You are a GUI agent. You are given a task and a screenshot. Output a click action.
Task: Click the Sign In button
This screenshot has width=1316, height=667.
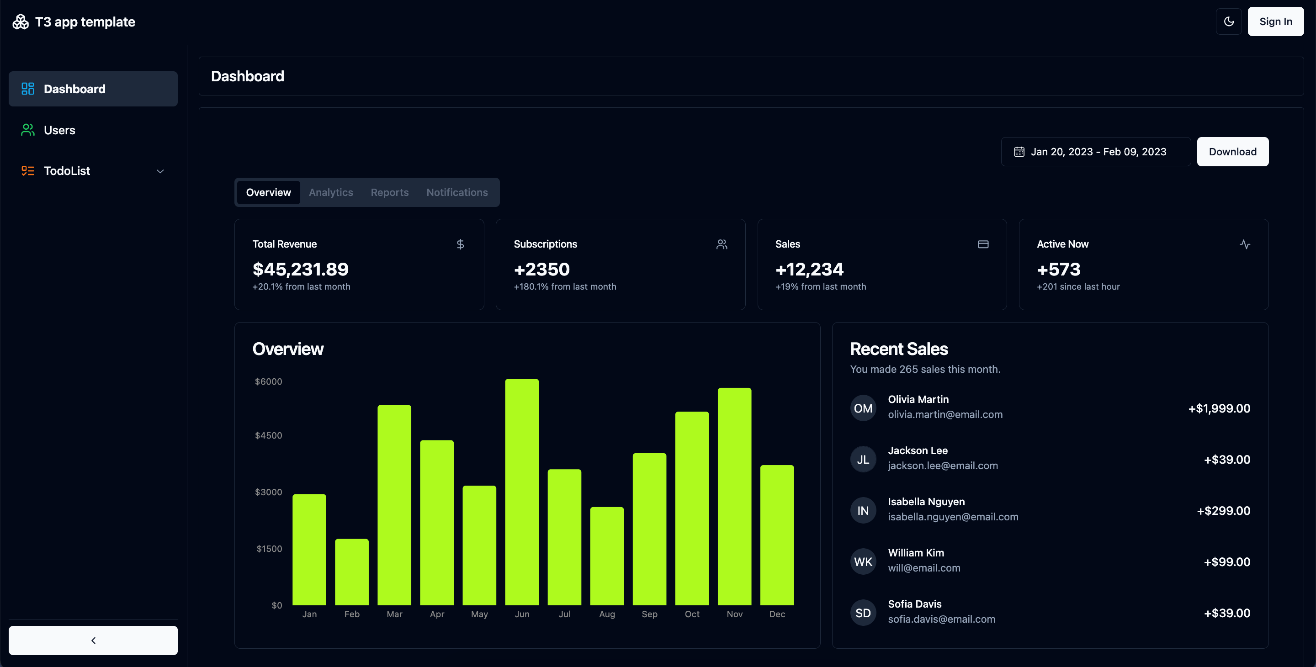pos(1275,21)
